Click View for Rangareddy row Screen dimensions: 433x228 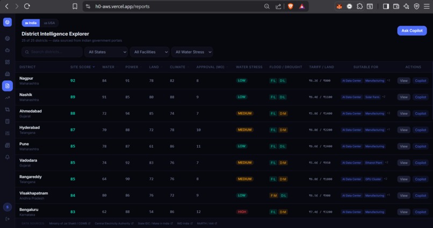404,179
